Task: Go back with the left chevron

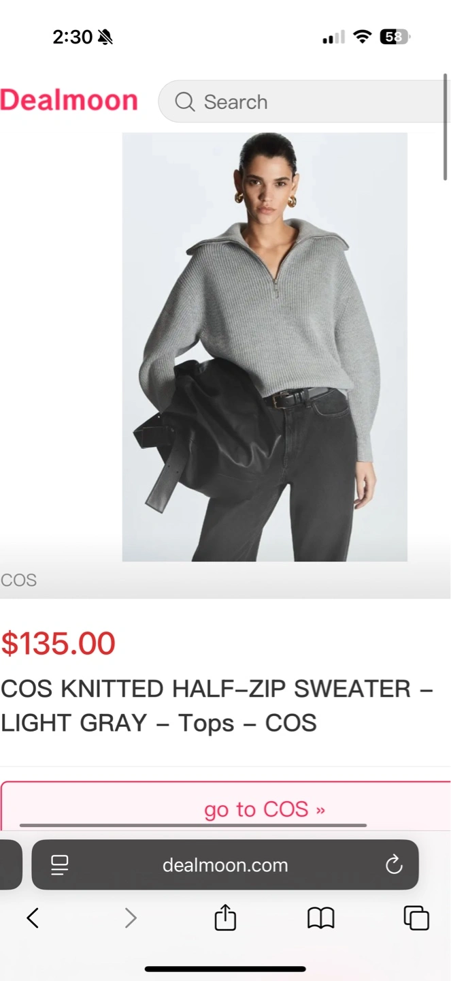Action: click(x=33, y=918)
